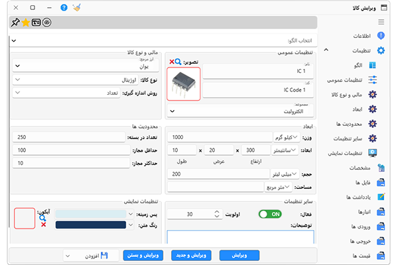The width and height of the screenshot is (398, 265).
Task: Click the ارتفاع field showing 300
Action: [x=256, y=150]
